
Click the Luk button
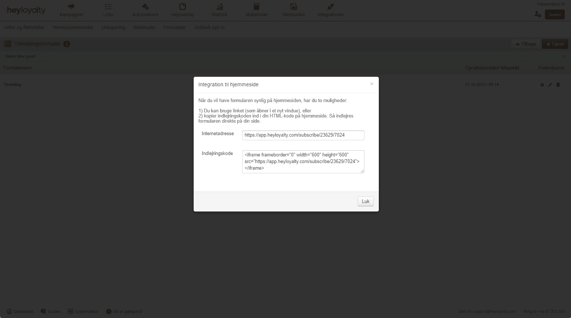click(x=365, y=201)
